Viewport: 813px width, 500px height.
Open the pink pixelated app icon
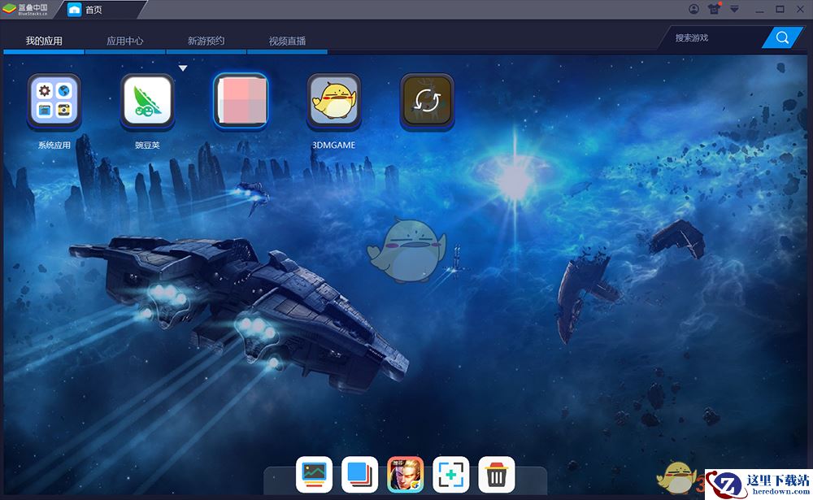tap(240, 101)
